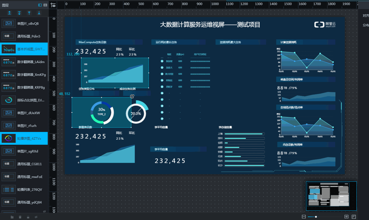Select layer 单图片_sgRXd
Viewport: 369px width, 220px height.
(x=24, y=151)
